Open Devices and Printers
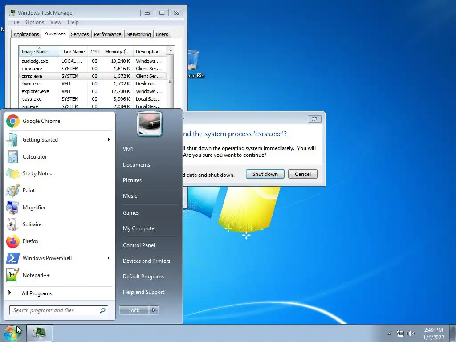The height and width of the screenshot is (342, 456). (146, 261)
